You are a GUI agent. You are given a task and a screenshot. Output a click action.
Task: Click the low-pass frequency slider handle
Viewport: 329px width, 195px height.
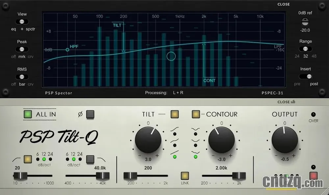(103, 176)
